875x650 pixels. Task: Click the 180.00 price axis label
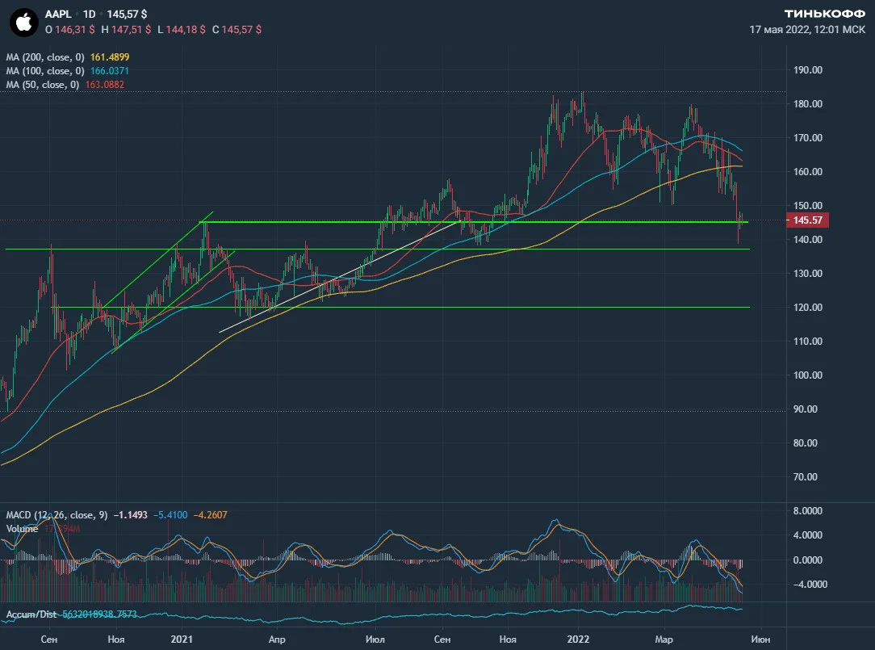coord(808,104)
